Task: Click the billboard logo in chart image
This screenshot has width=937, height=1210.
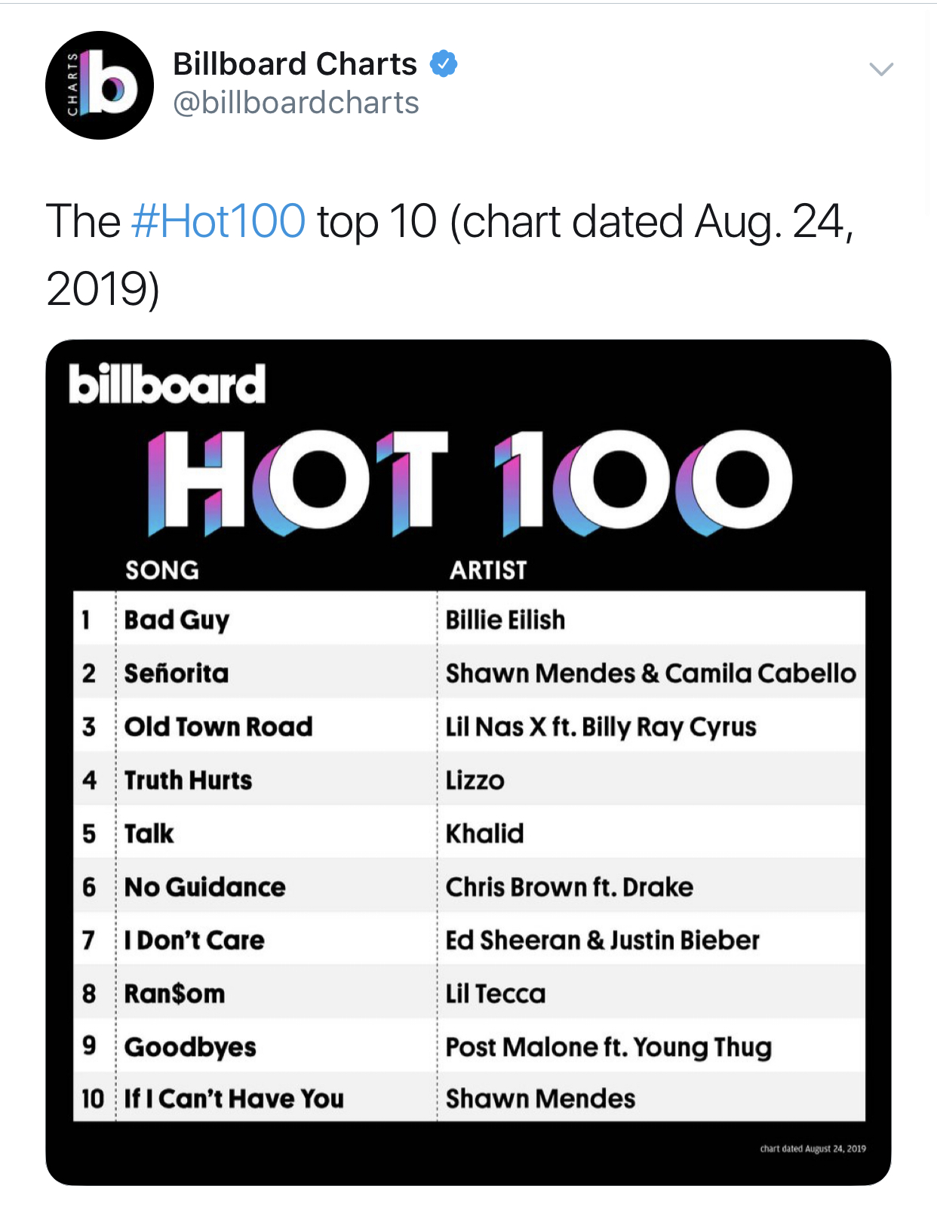Action: 167,384
